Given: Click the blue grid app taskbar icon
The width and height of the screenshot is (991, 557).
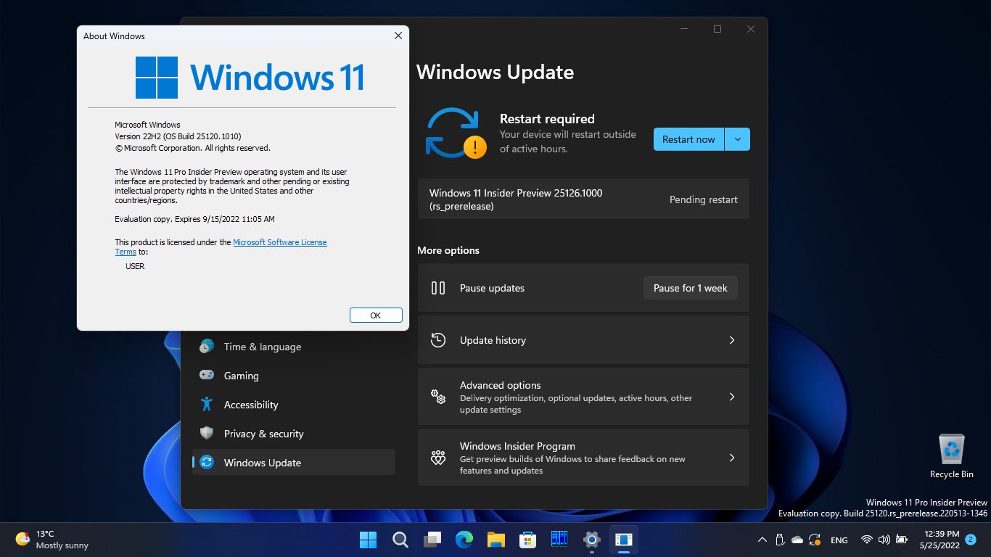Looking at the screenshot, I should point(559,540).
